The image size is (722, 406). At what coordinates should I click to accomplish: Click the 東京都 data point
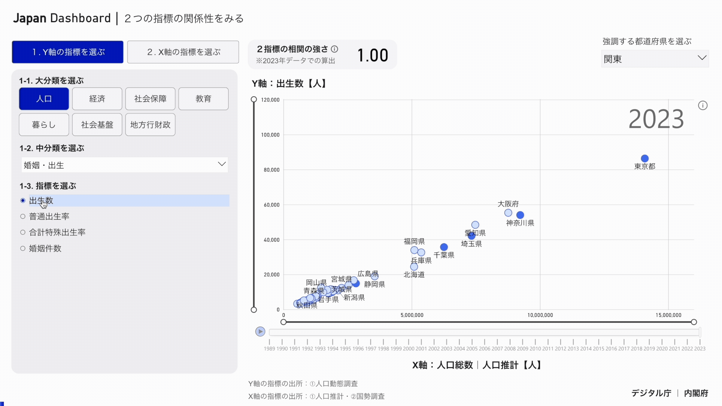point(645,158)
